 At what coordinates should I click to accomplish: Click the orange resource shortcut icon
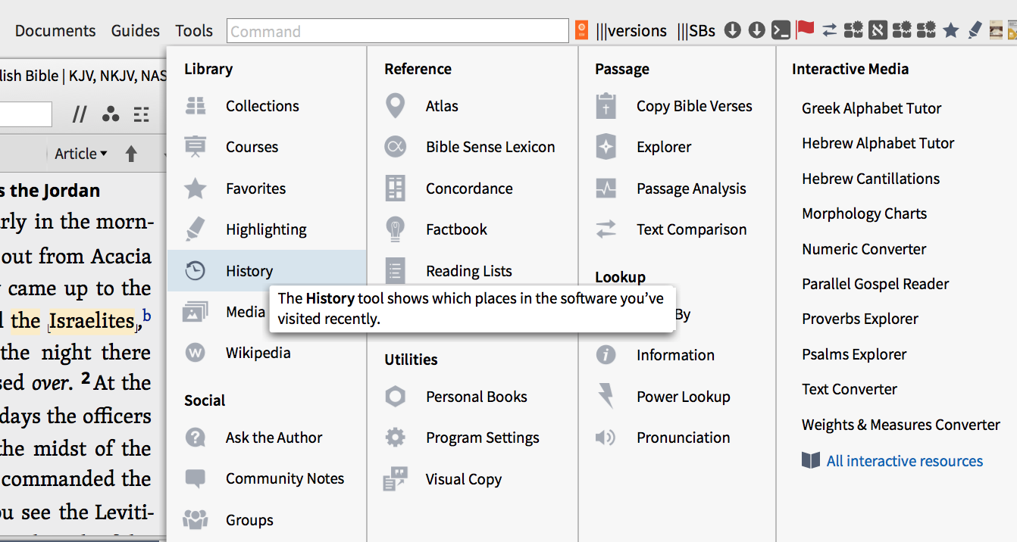pyautogui.click(x=581, y=30)
